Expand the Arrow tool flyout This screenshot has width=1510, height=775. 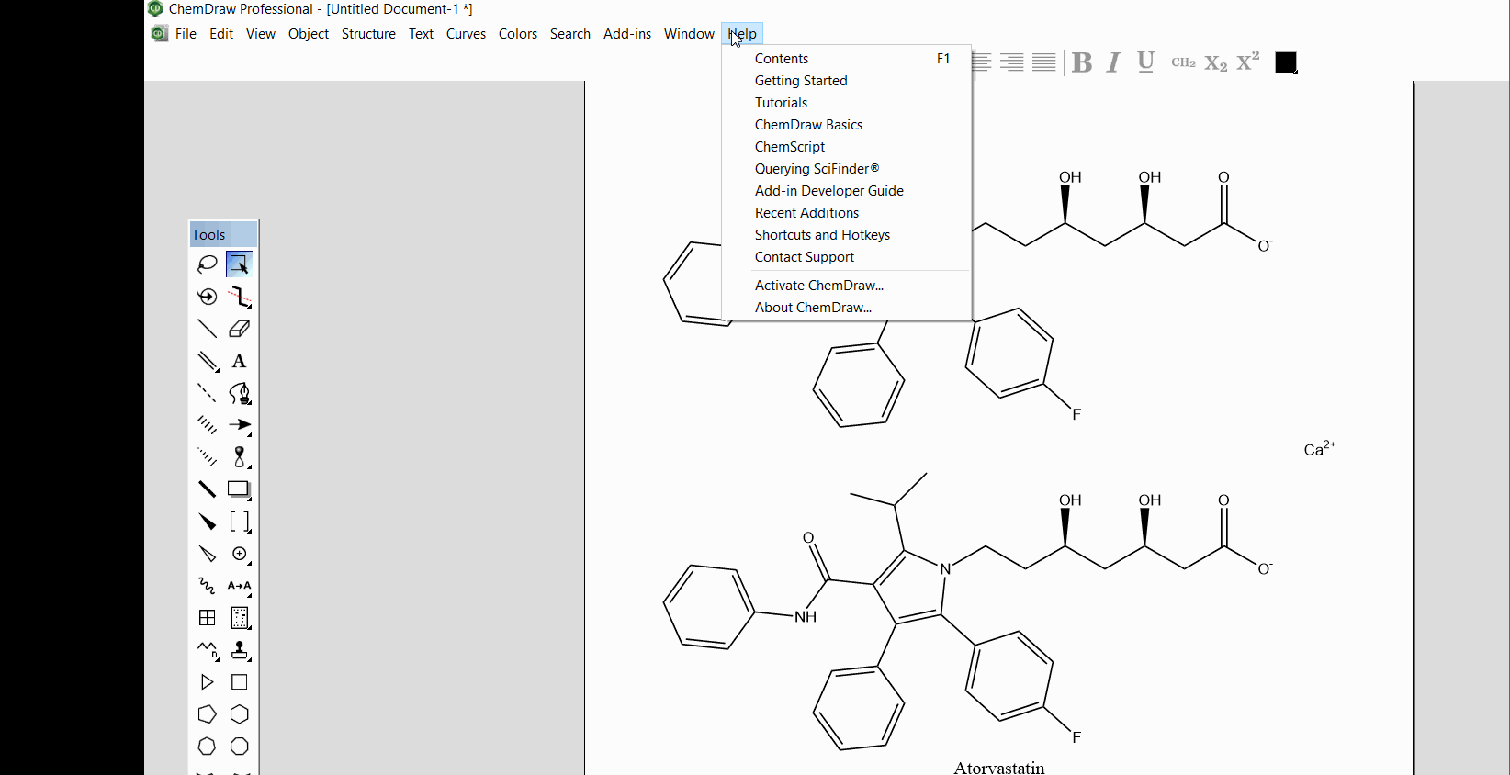240,425
